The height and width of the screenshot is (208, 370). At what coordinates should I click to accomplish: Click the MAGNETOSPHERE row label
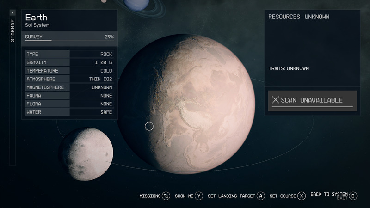click(45, 87)
